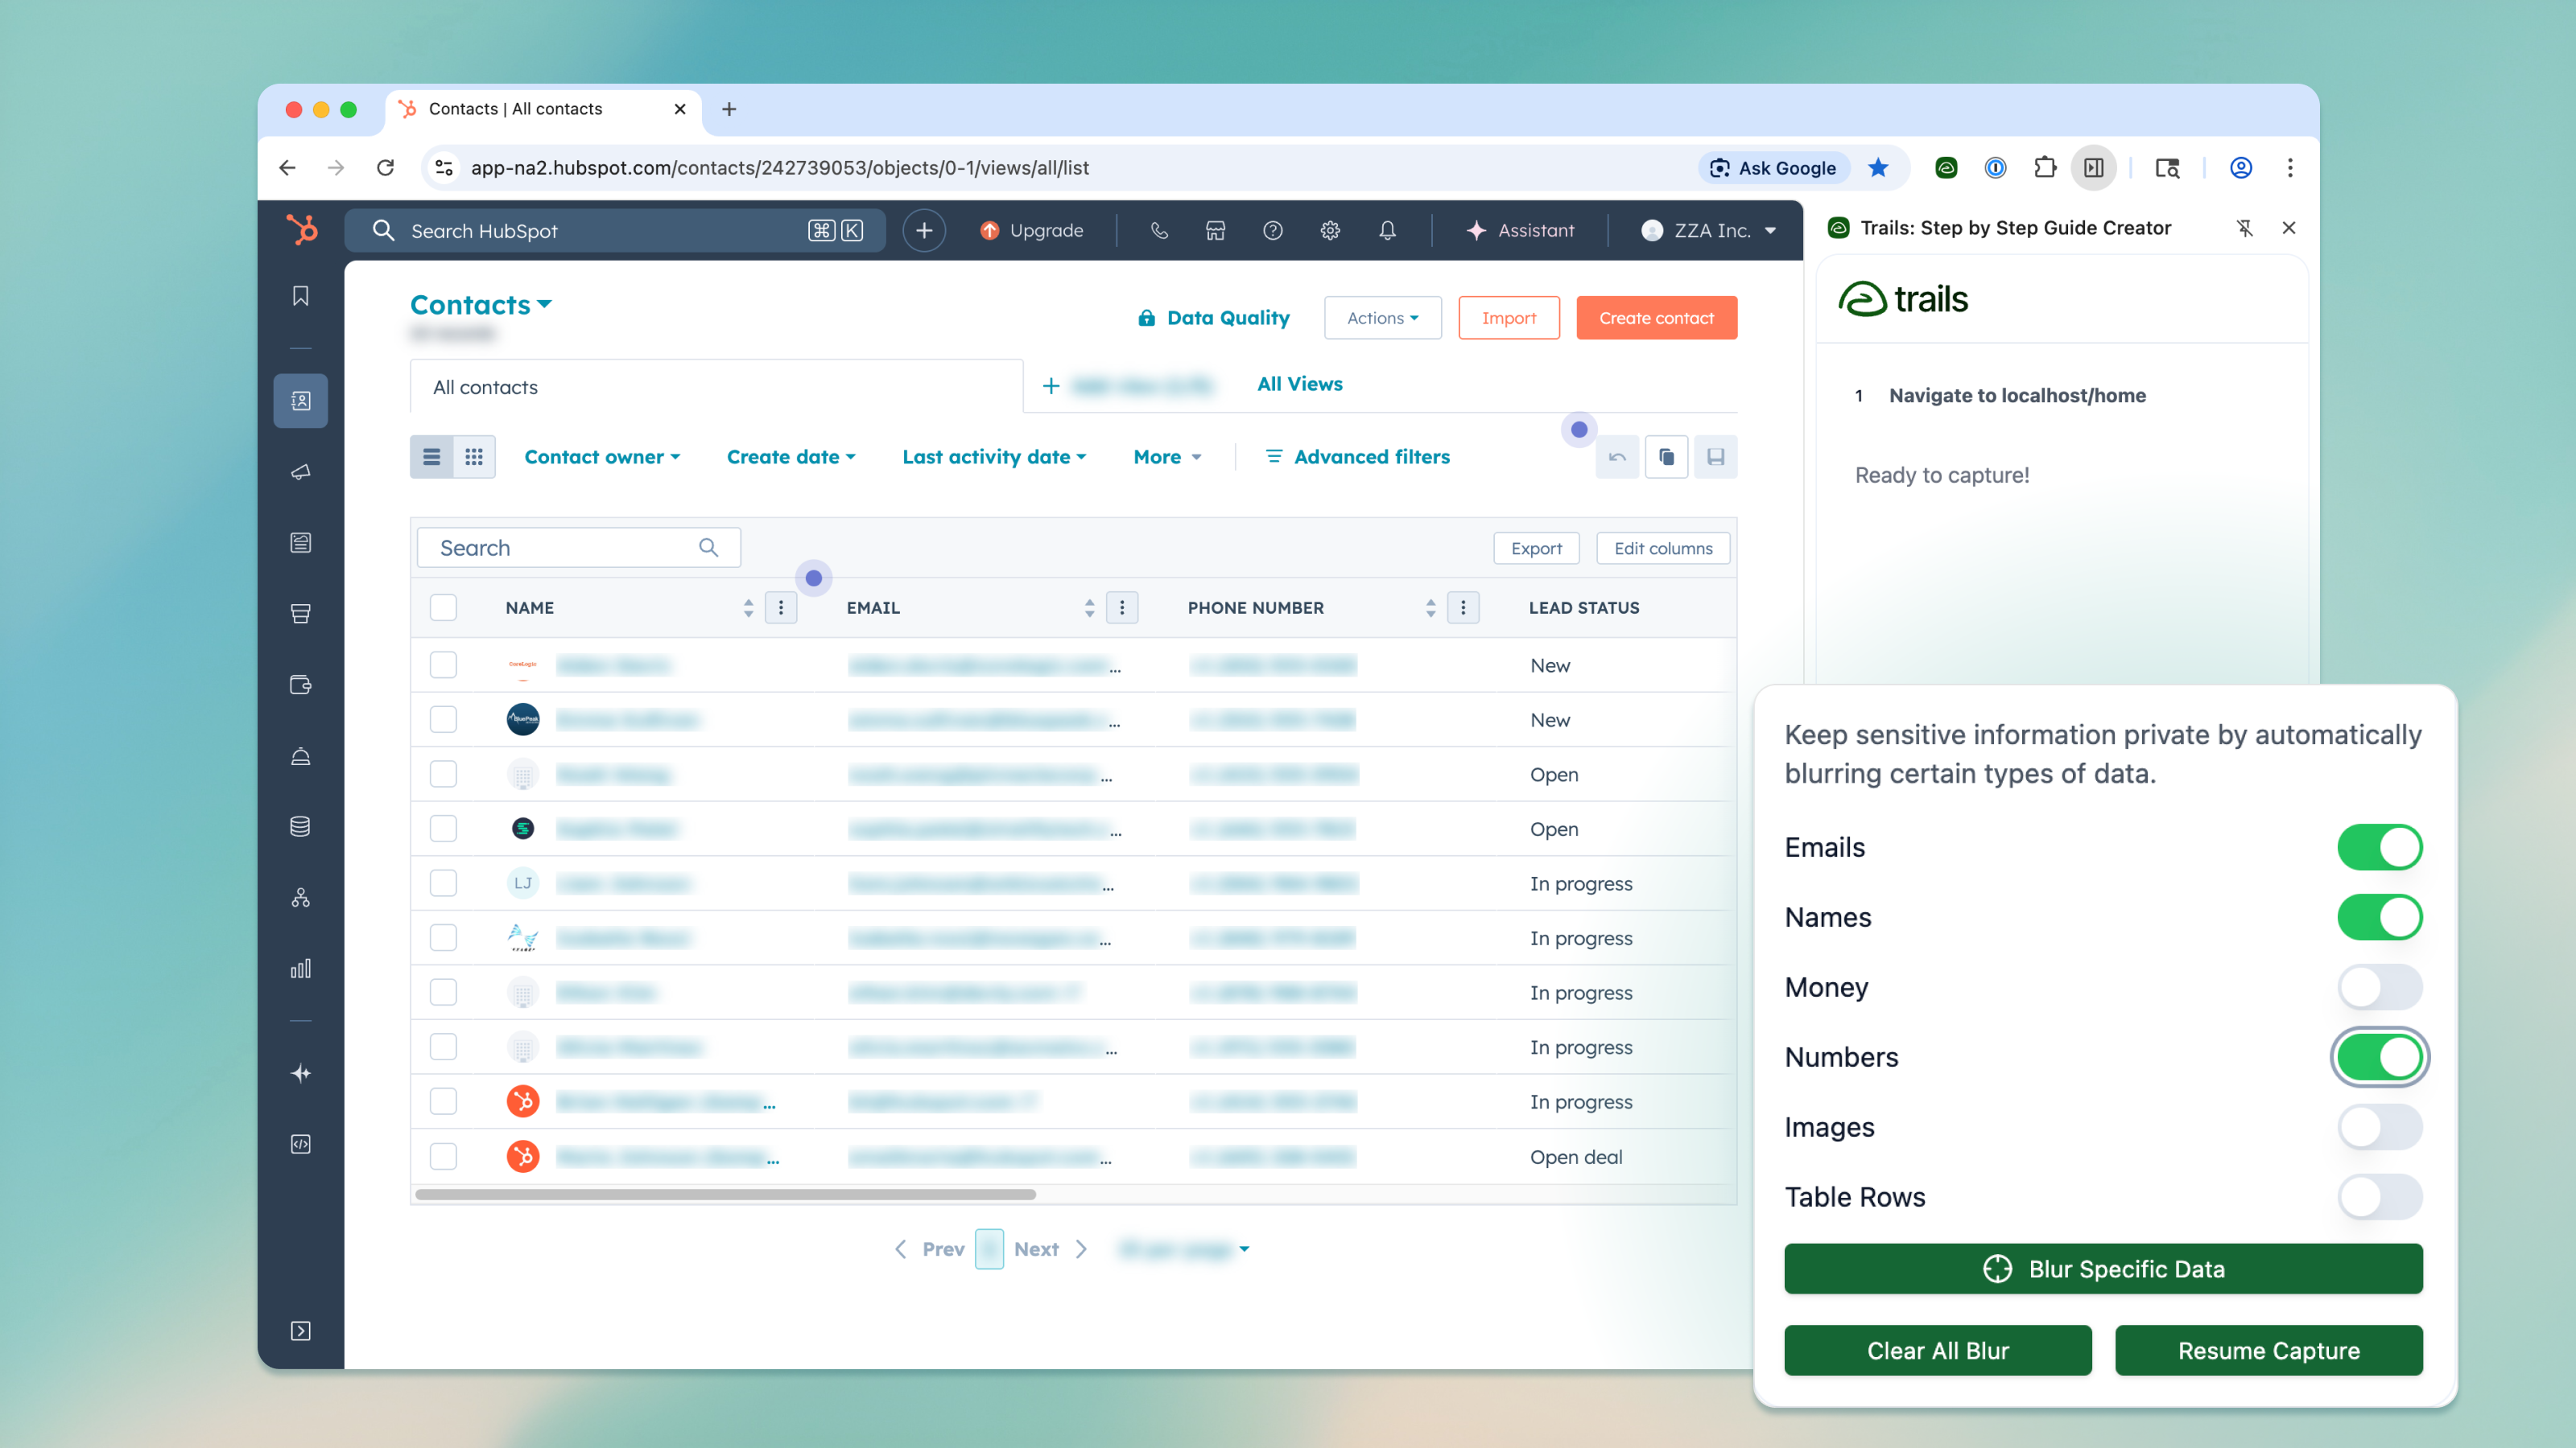
Task: Enable the Money blur toggle
Action: click(x=2379, y=987)
